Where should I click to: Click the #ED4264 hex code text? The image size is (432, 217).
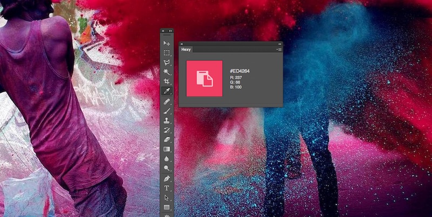pyautogui.click(x=239, y=71)
